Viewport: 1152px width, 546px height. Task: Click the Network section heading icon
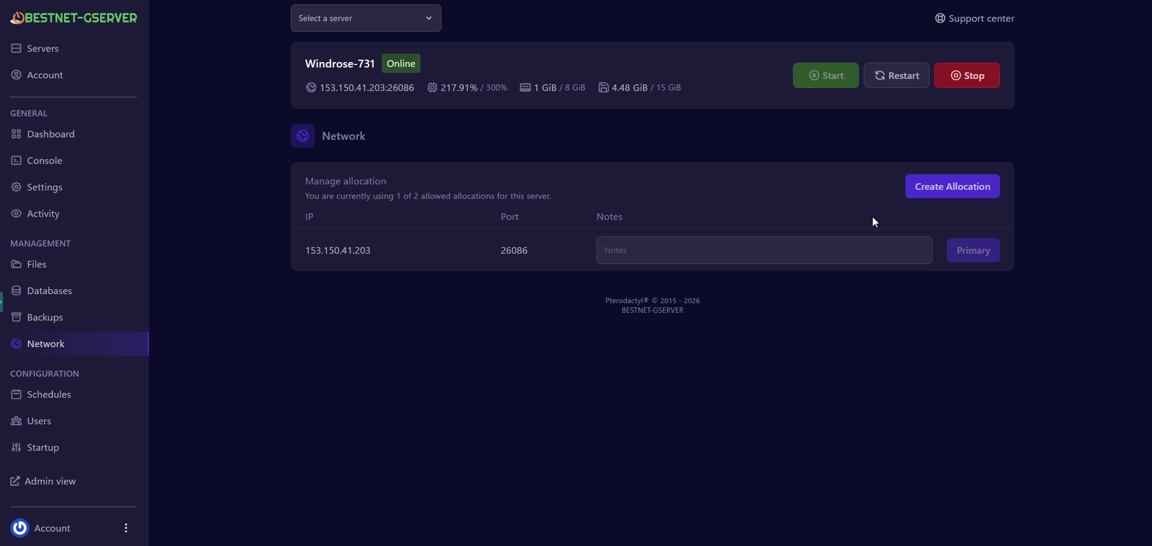pos(303,136)
